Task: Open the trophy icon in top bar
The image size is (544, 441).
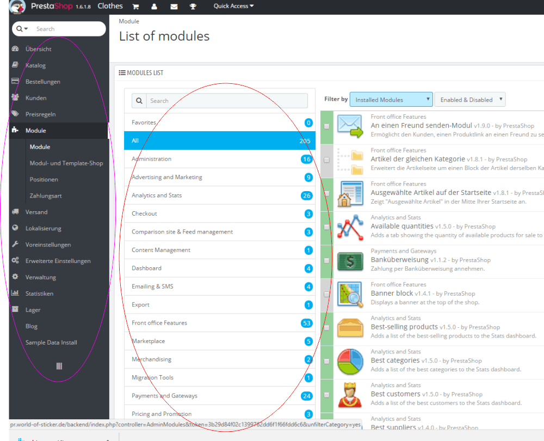Action: point(193,6)
